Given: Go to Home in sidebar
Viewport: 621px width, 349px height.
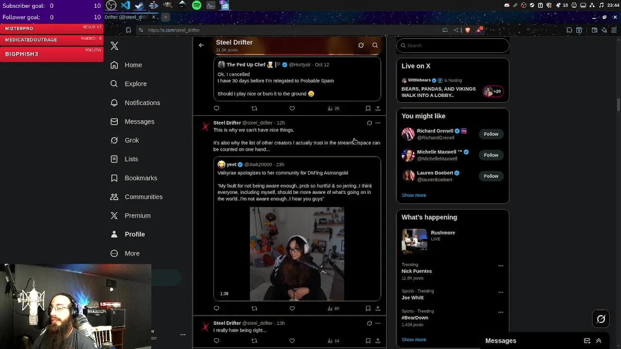Looking at the screenshot, I should [126, 65].
